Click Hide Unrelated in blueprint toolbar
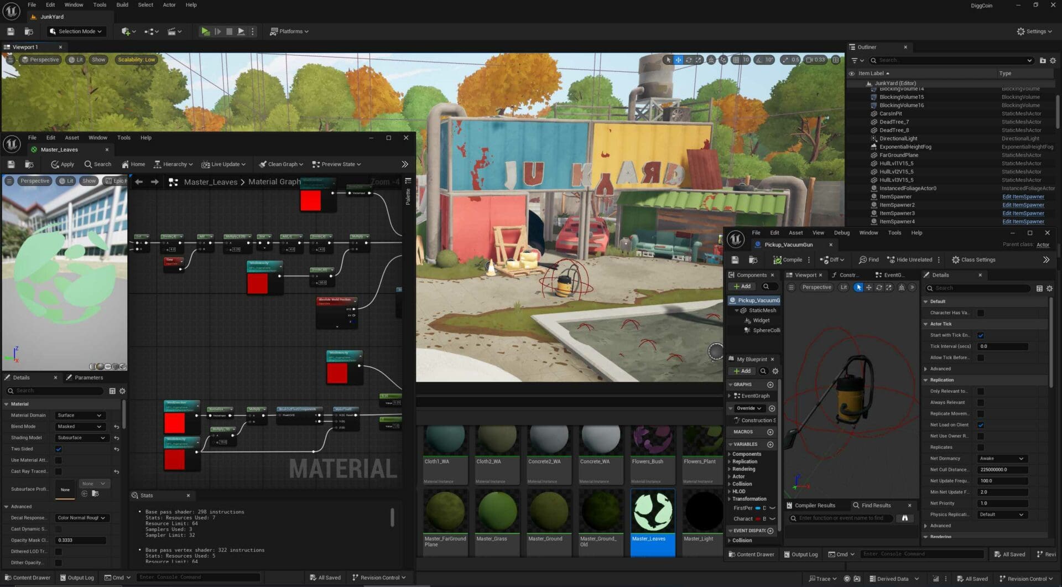 pyautogui.click(x=909, y=259)
